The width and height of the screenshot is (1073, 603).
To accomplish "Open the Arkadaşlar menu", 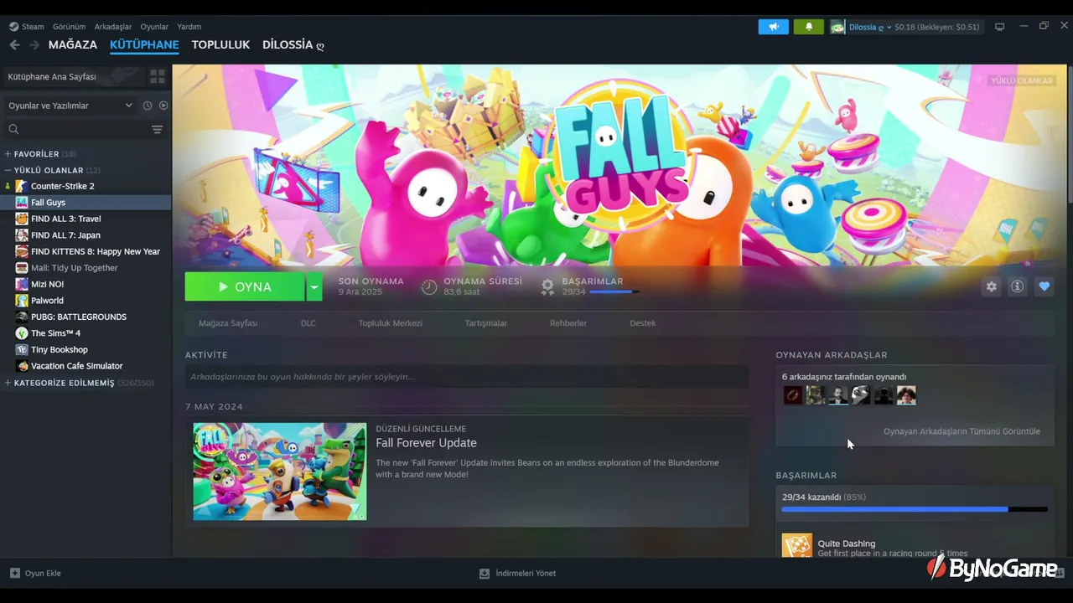I will (113, 27).
